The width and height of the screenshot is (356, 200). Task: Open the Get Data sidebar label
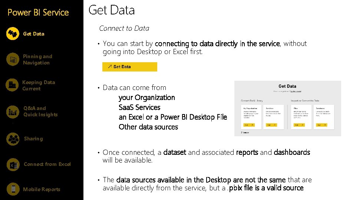(34, 34)
